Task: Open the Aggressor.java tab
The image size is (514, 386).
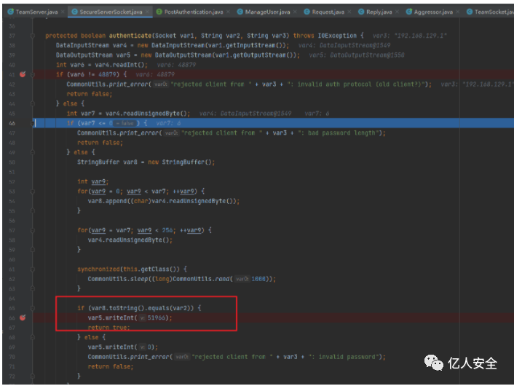Action: (x=433, y=12)
